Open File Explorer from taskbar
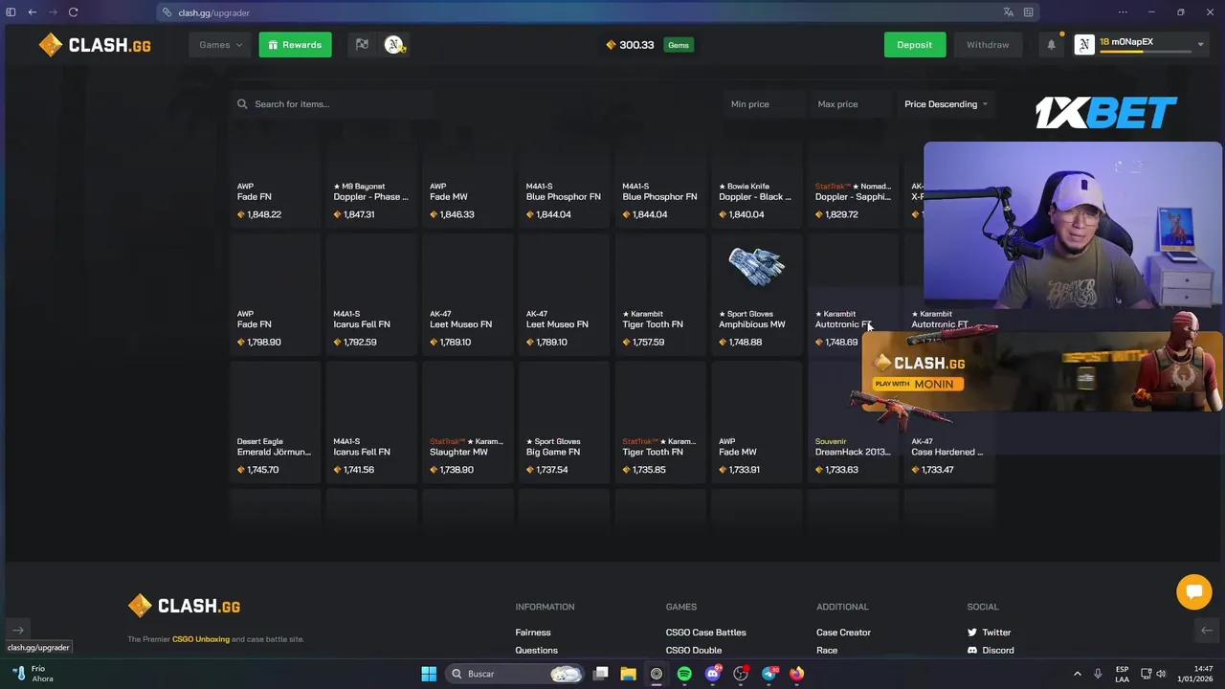The image size is (1225, 689). point(628,674)
